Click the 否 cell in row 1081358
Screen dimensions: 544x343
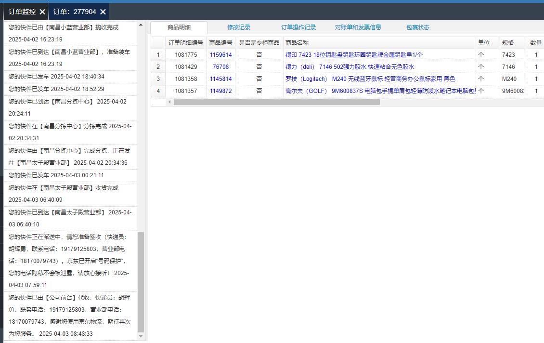click(x=259, y=79)
